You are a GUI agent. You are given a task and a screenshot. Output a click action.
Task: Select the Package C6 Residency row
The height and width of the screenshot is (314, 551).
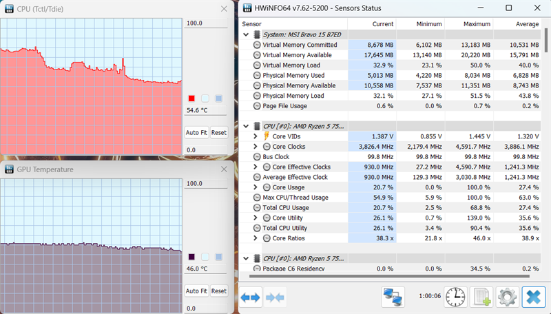[x=390, y=268]
